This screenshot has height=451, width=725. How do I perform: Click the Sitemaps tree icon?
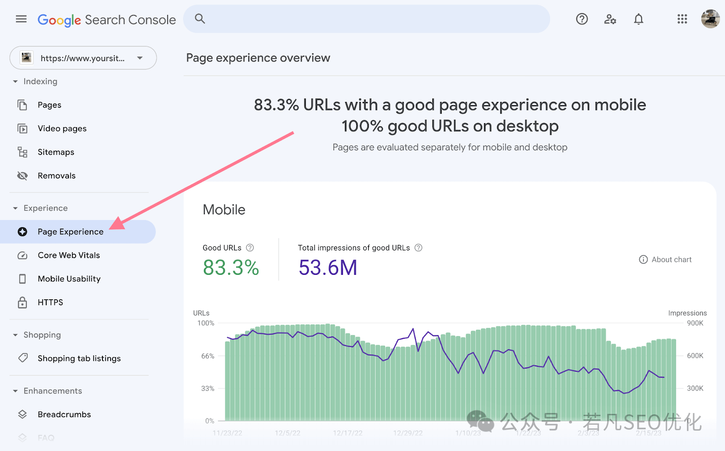pyautogui.click(x=22, y=152)
